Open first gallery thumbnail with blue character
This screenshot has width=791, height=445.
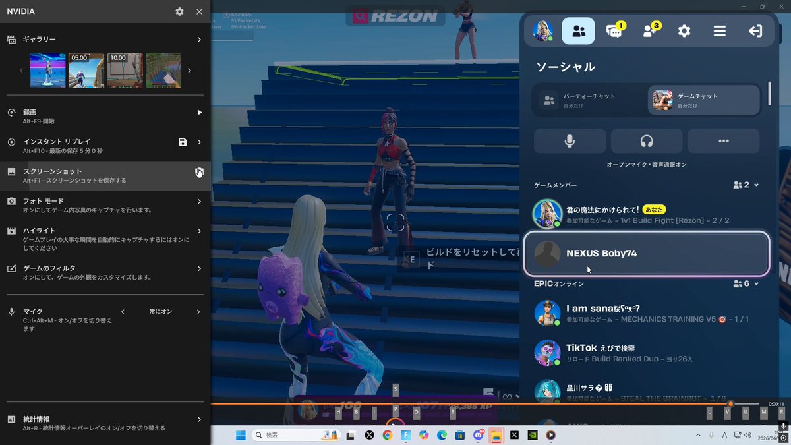coord(47,71)
